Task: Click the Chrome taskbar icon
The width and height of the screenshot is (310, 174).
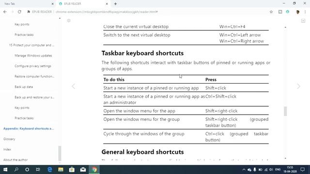Action: click(94, 170)
